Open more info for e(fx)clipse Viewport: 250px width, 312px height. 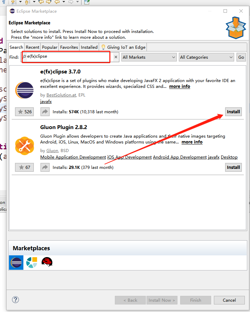pos(180,86)
